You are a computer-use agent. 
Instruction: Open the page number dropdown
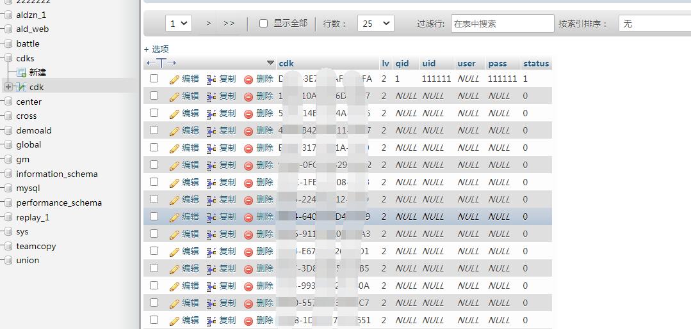pyautogui.click(x=179, y=24)
